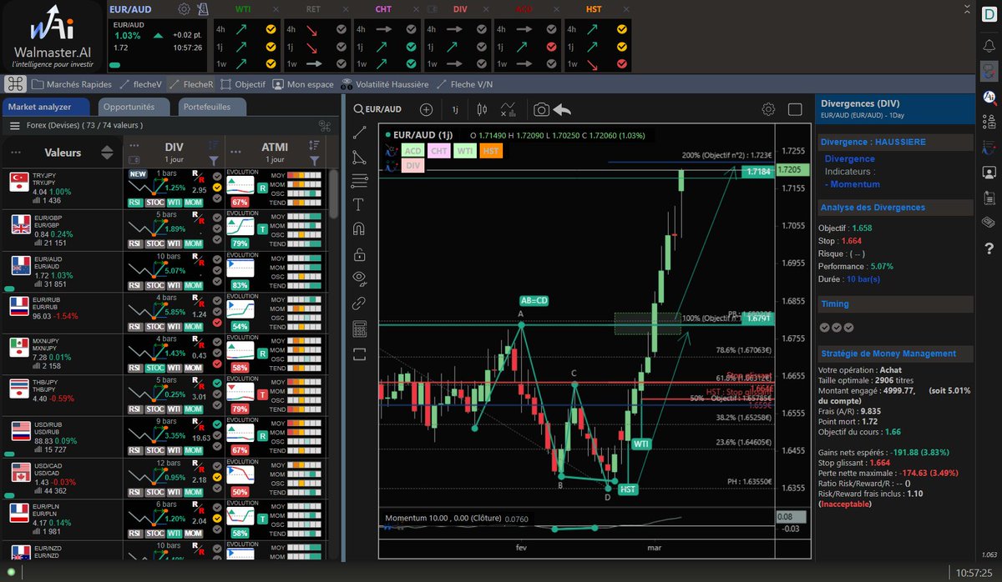Toggle drawings visibility eye icon
The height and width of the screenshot is (582, 1002).
[360, 278]
